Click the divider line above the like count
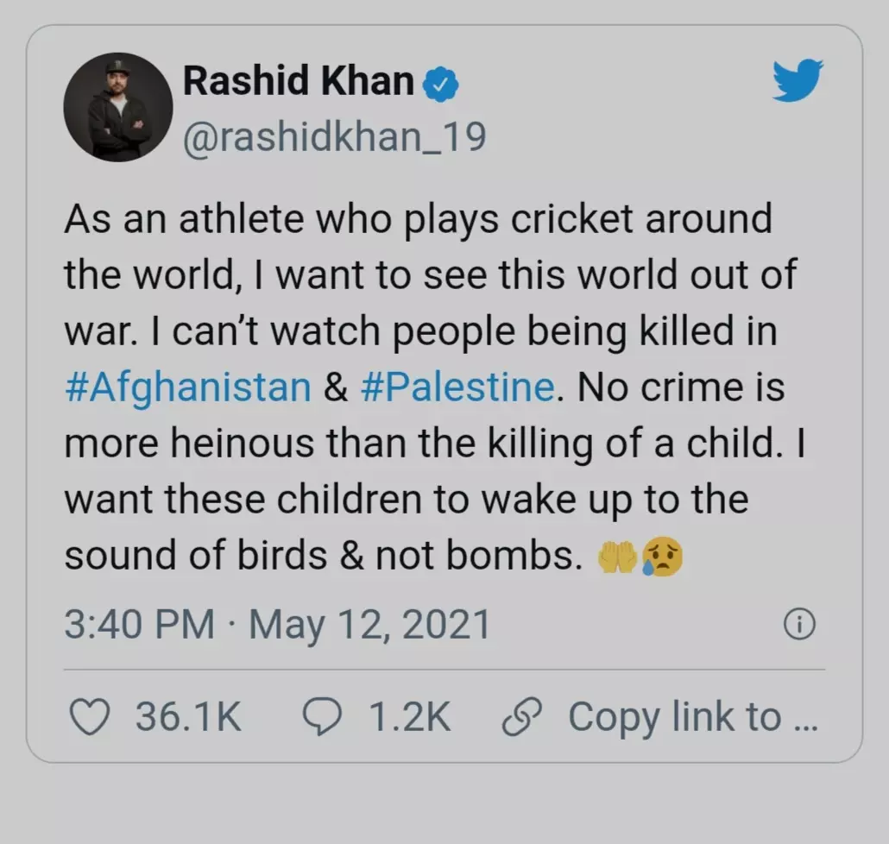 [444, 669]
